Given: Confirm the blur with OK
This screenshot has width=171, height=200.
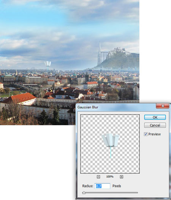Looking at the screenshot, I should tap(155, 117).
